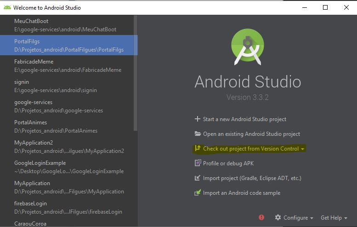Click the Android icon in the title bar

point(7,7)
